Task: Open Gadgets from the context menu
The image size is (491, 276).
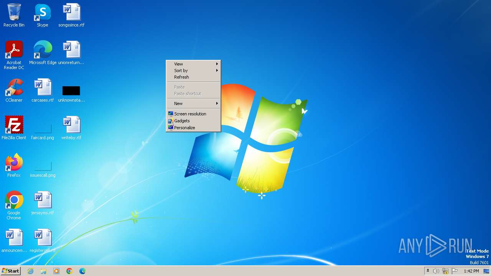Action: 193,121
